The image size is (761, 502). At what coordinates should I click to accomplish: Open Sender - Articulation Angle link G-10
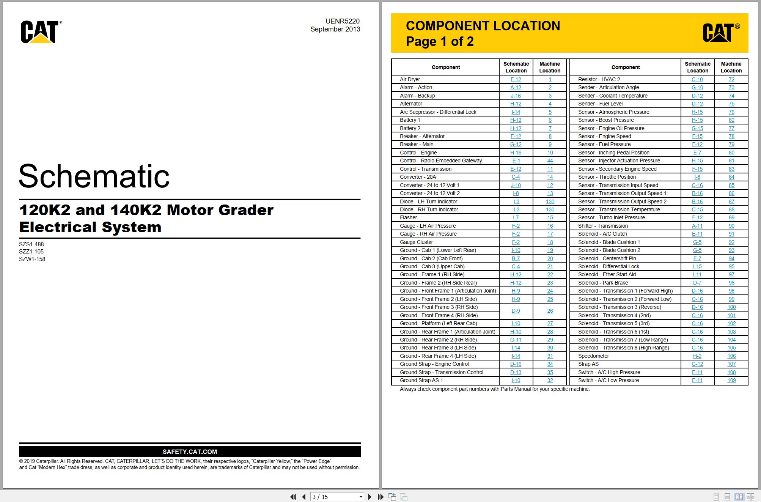coord(697,87)
